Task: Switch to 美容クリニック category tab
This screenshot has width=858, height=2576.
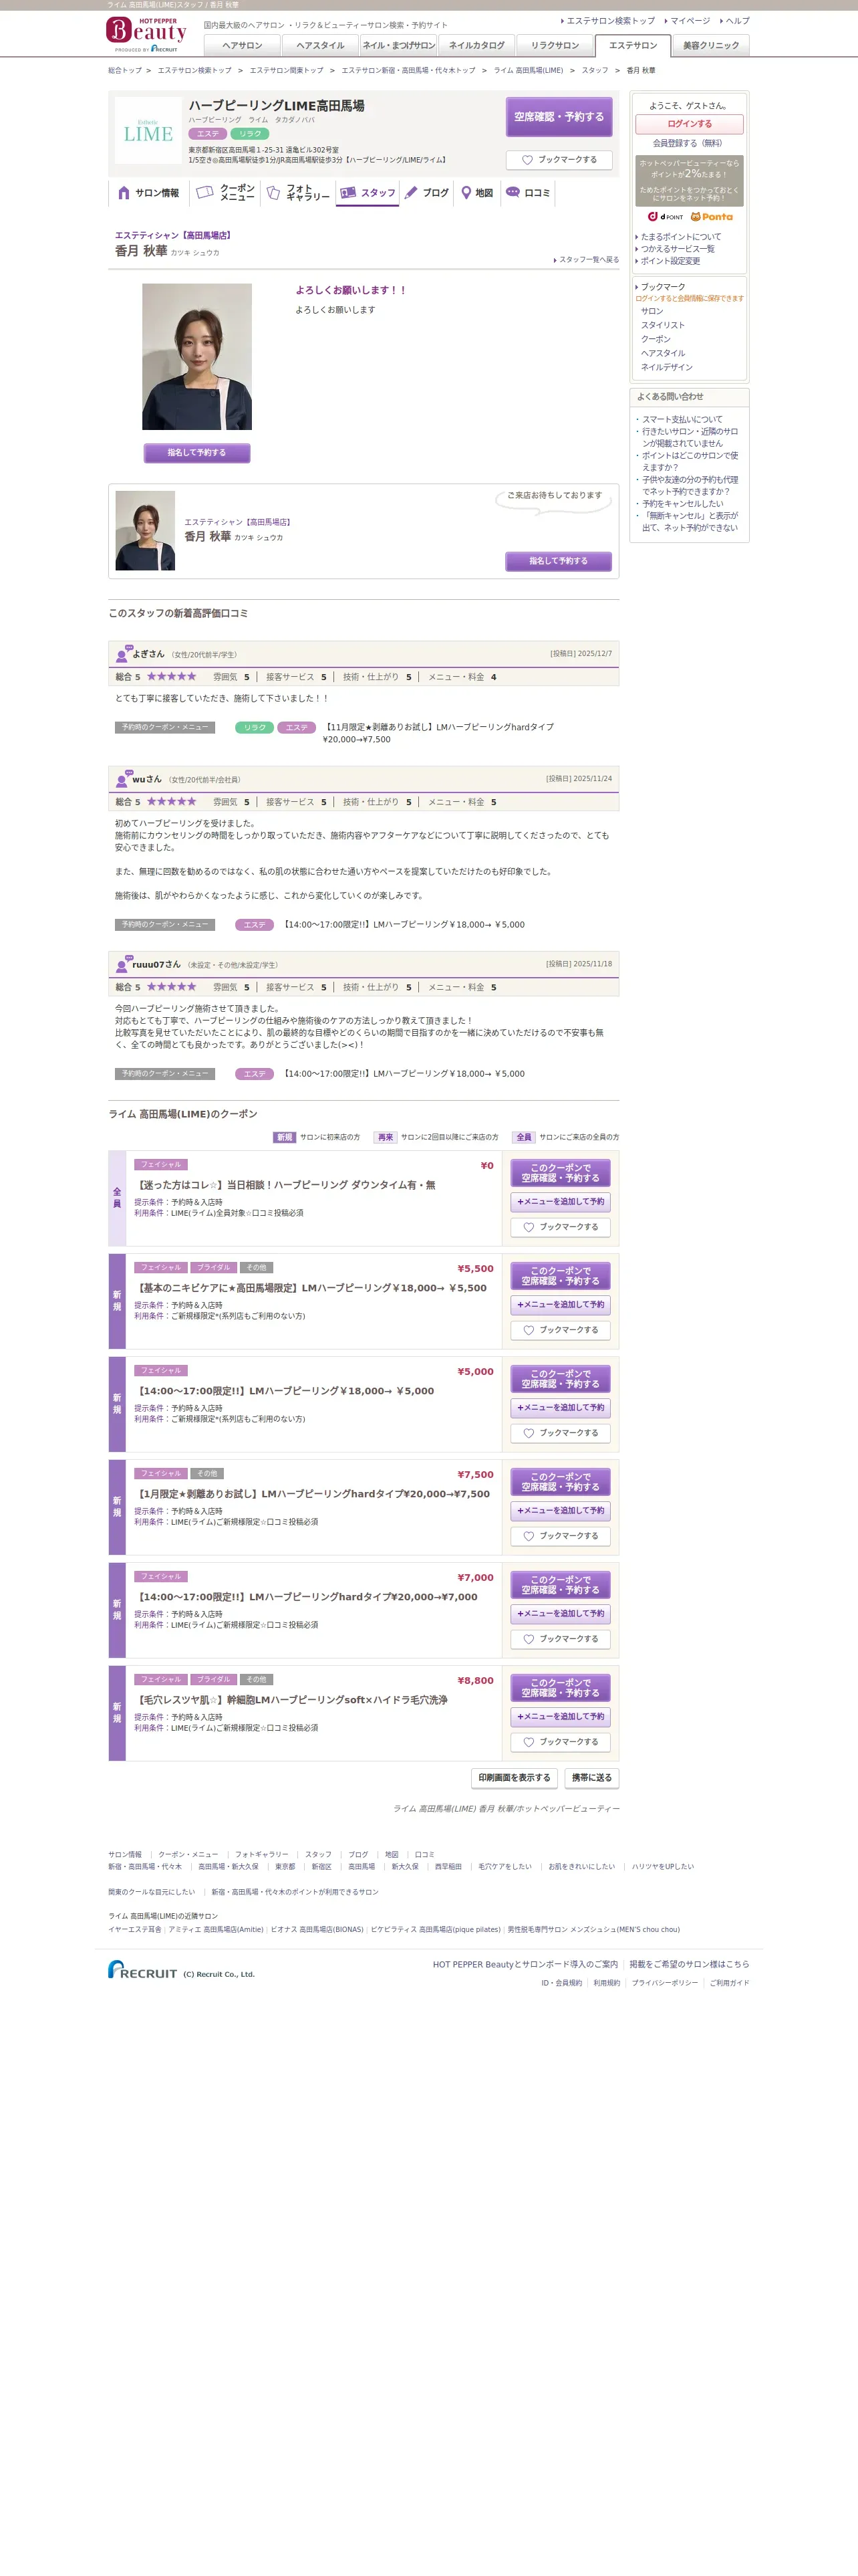Action: pos(711,45)
